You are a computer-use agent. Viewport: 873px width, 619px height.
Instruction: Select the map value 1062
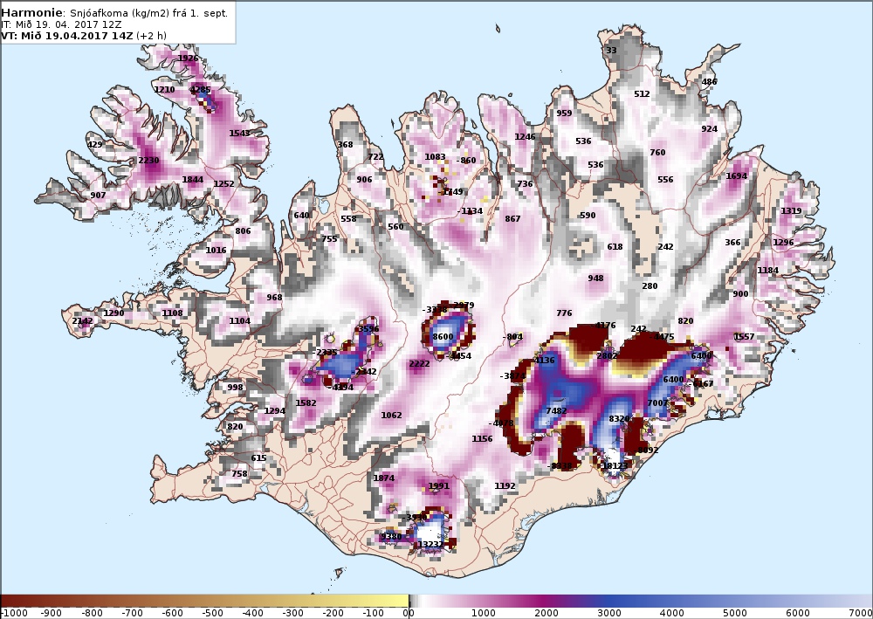point(391,415)
